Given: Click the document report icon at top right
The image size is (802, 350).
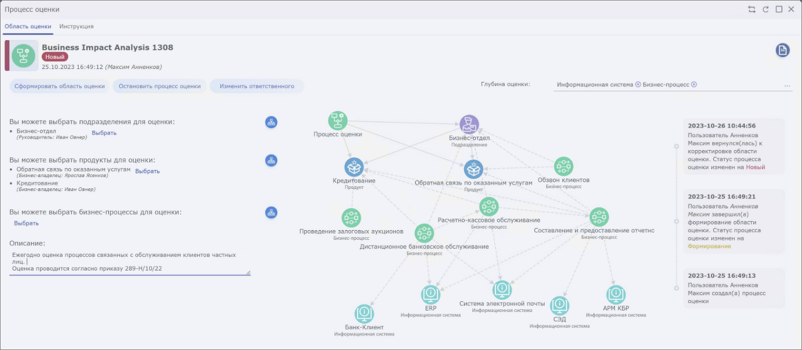Looking at the screenshot, I should click(782, 50).
